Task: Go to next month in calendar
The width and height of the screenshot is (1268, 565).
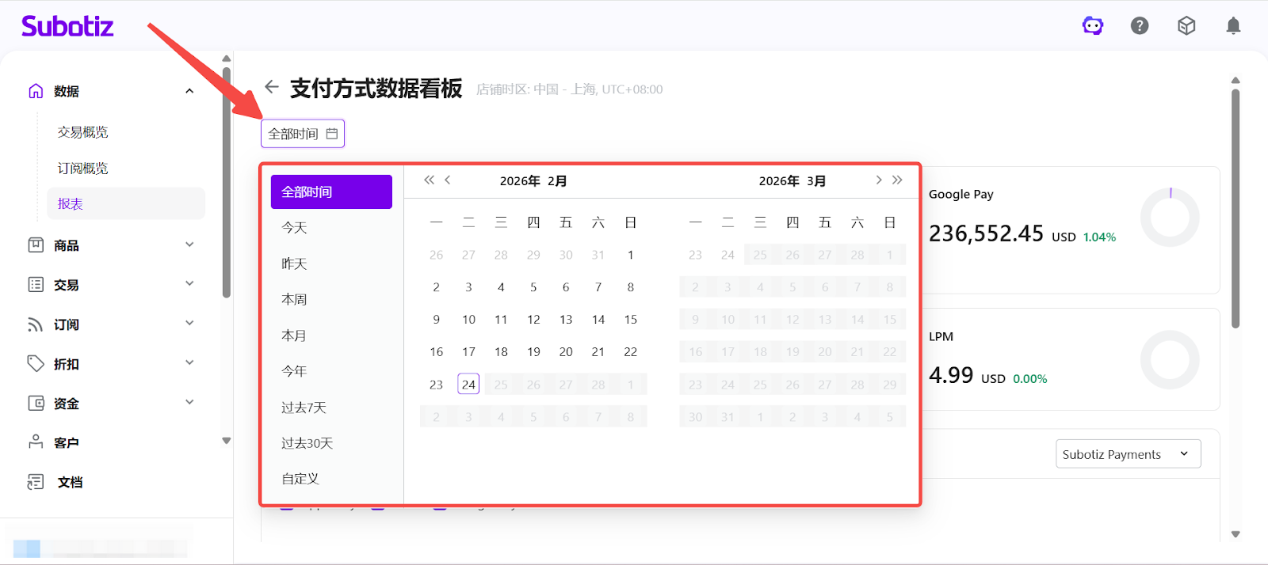Action: pos(878,180)
